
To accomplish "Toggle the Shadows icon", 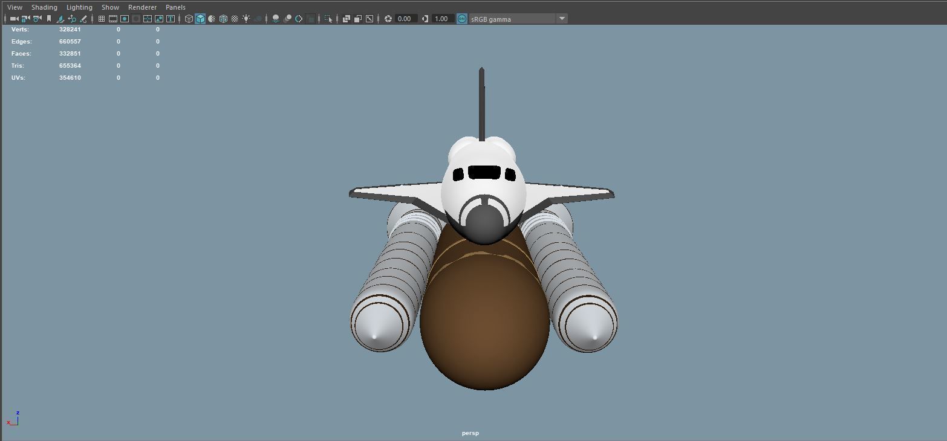I will click(258, 19).
